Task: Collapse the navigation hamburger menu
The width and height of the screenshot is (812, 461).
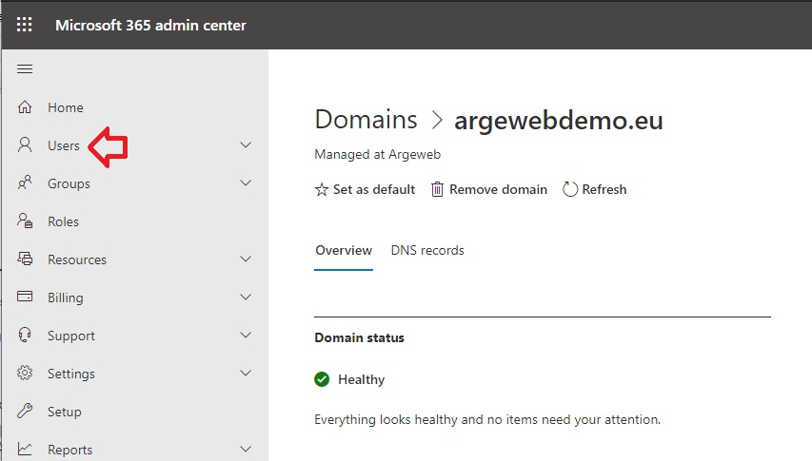Action: point(25,68)
